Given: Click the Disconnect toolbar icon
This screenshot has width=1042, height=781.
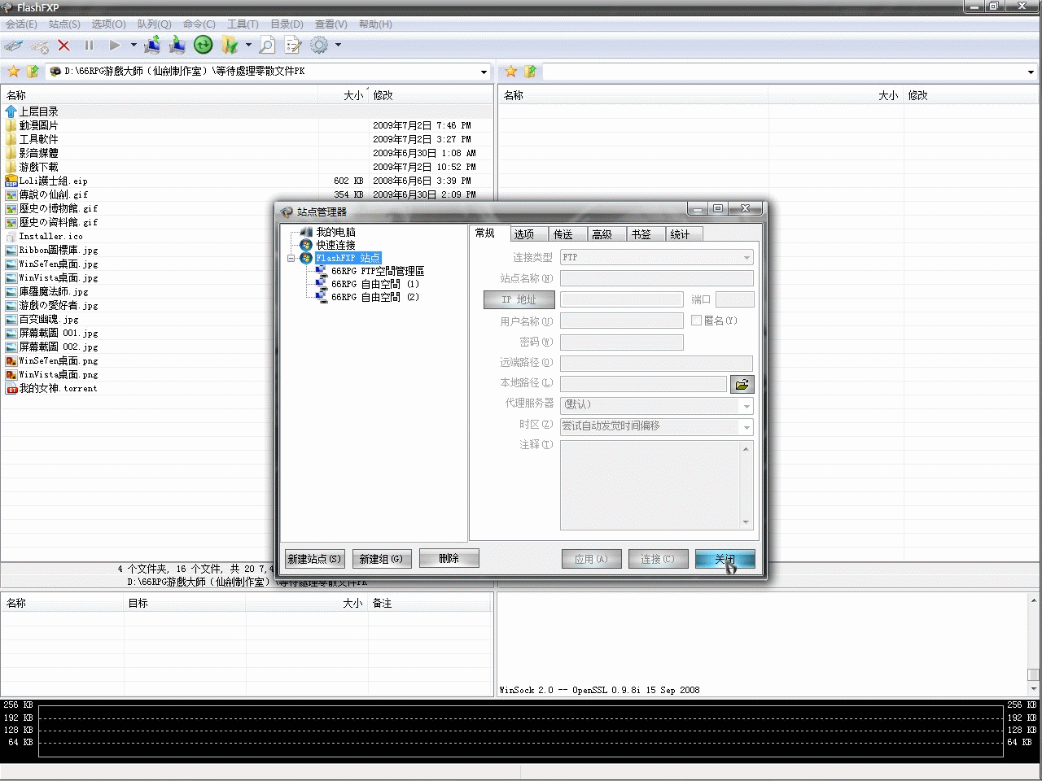Looking at the screenshot, I should coord(39,46).
